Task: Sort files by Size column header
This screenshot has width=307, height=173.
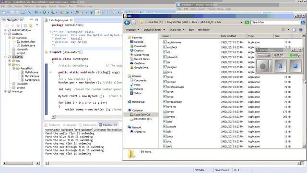Action: tap(283, 36)
